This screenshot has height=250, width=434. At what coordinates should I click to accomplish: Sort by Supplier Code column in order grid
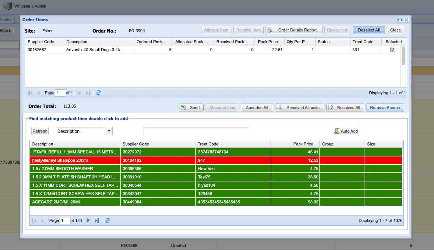[x=44, y=42]
